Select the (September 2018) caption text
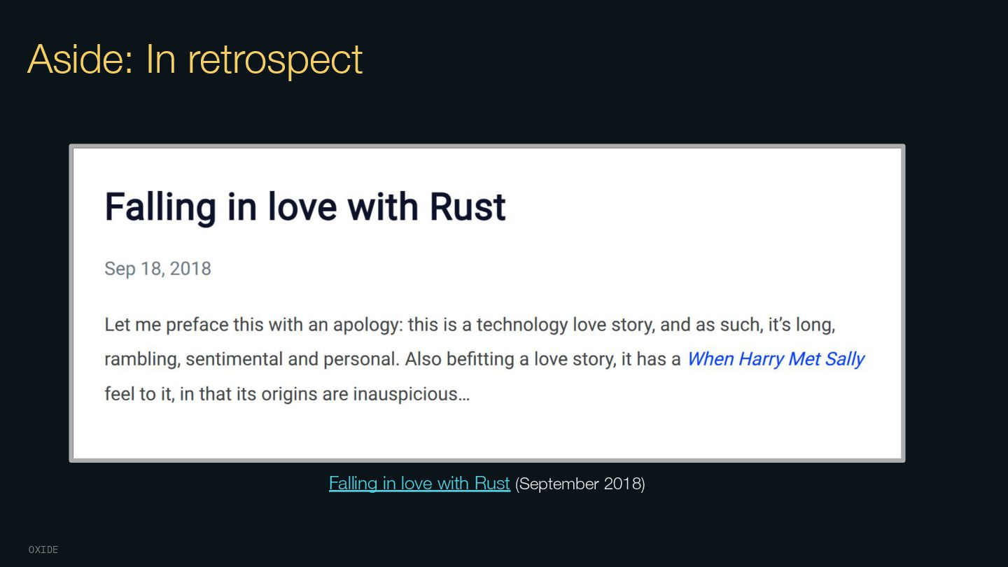This screenshot has width=1008, height=567. pyautogui.click(x=580, y=484)
